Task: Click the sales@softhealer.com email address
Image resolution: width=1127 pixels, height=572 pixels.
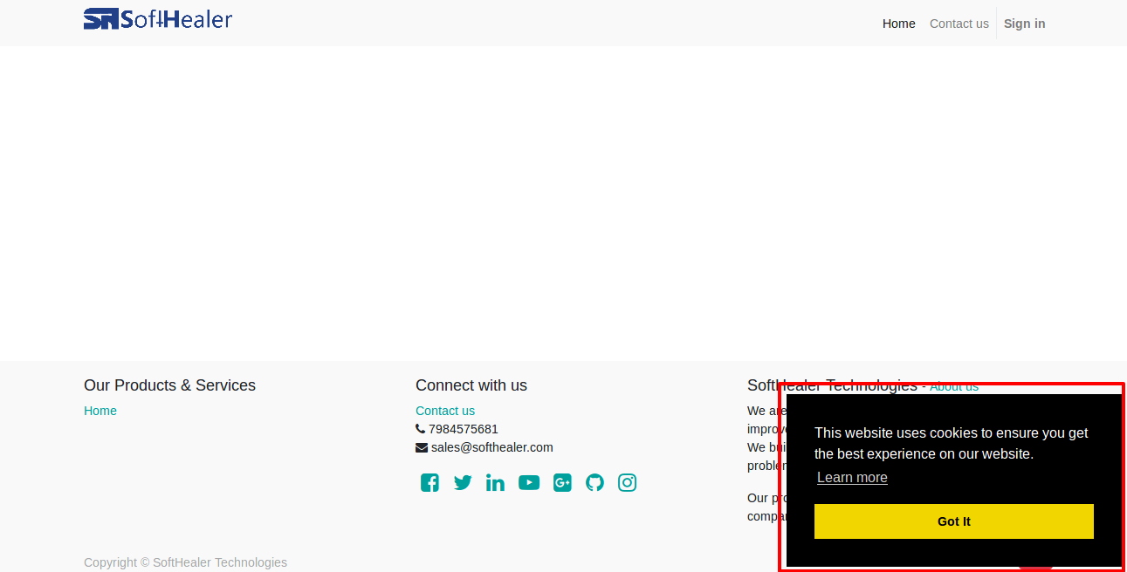Action: [x=492, y=447]
